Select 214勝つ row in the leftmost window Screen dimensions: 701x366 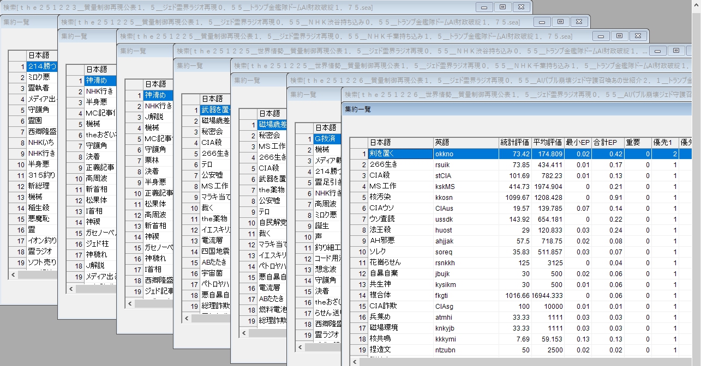tap(41, 66)
